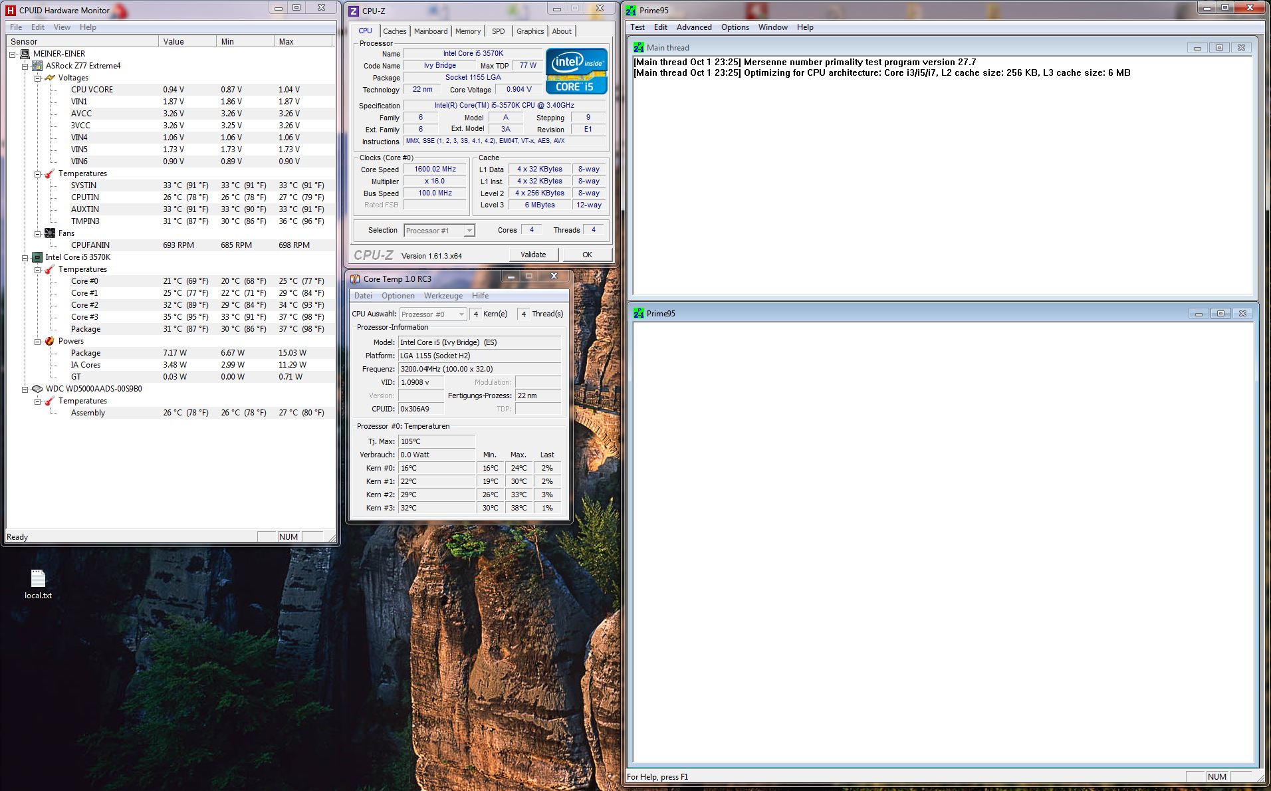
Task: Click the VID field in Core Temp
Action: coord(421,382)
